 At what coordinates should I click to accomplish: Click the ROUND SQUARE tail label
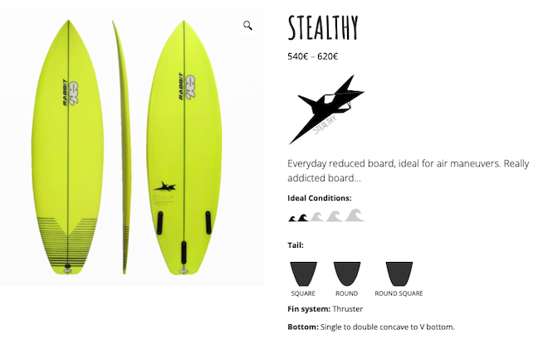point(399,293)
